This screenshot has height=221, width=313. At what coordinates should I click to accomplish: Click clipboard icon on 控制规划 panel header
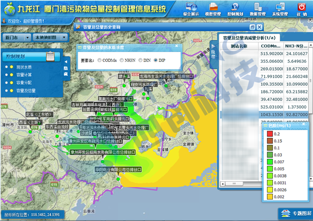click(50, 56)
